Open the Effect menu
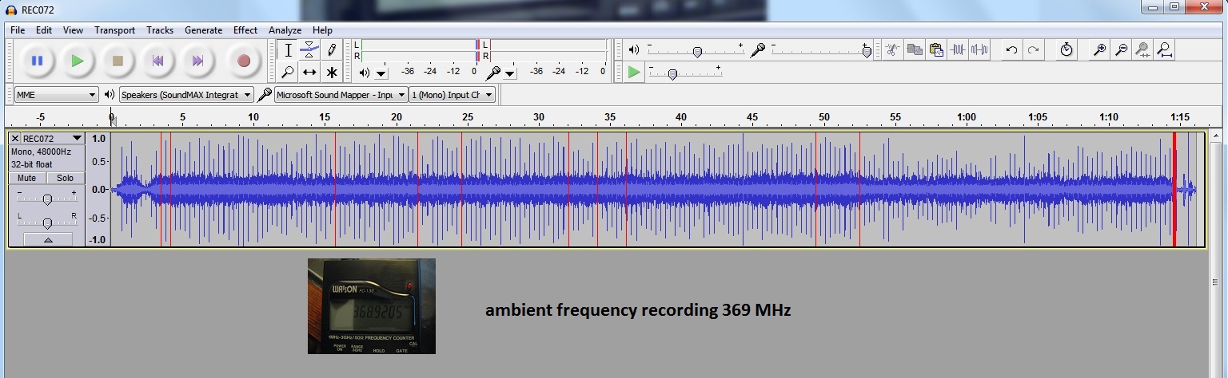1228x378 pixels. (245, 30)
